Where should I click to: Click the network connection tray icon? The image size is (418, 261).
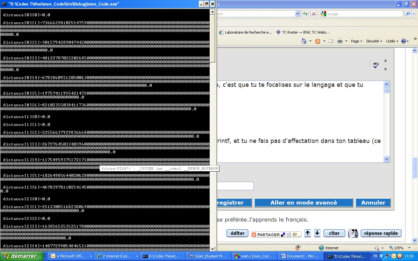[388, 256]
